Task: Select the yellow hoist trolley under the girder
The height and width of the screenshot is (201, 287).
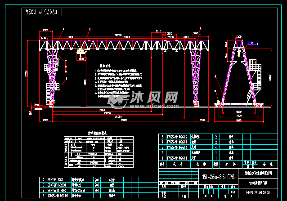Action: pyautogui.click(x=81, y=56)
